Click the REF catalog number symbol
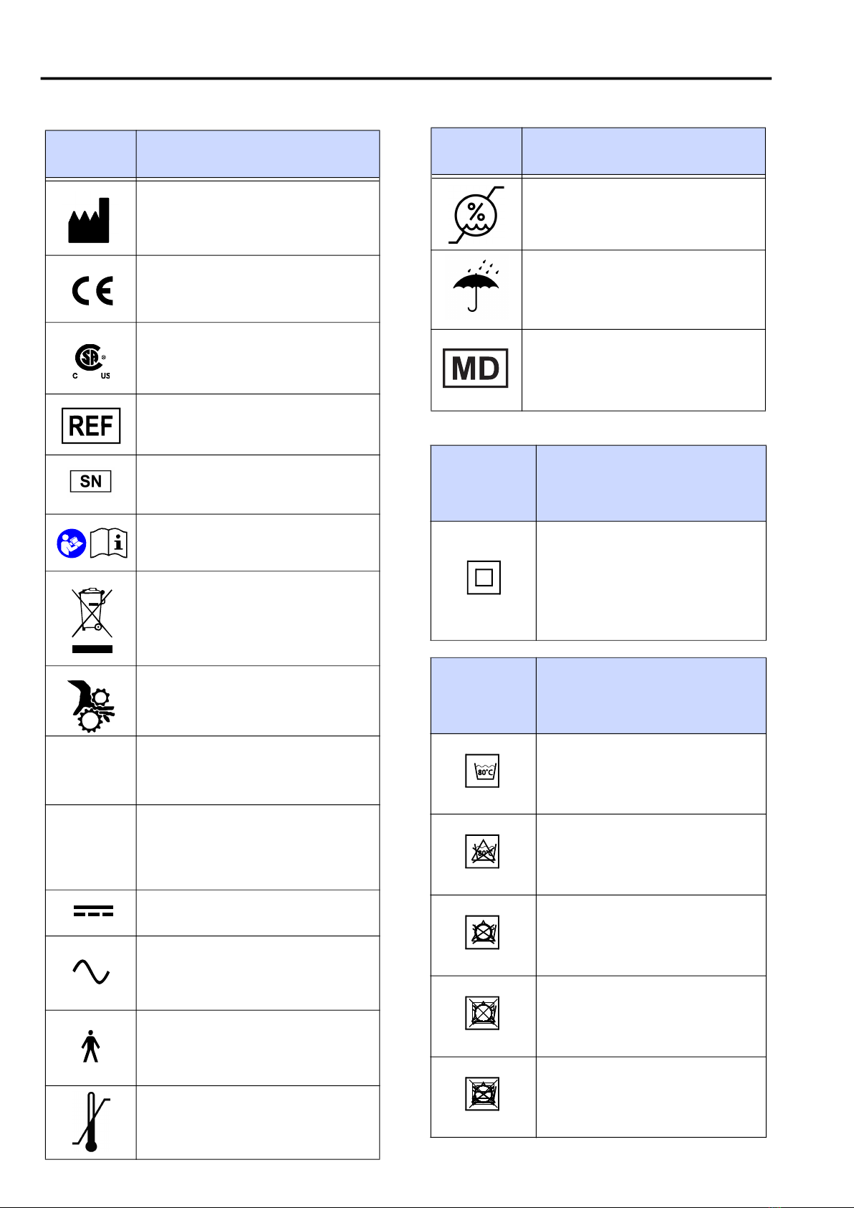This screenshot has height=1208, width=854. (91, 426)
